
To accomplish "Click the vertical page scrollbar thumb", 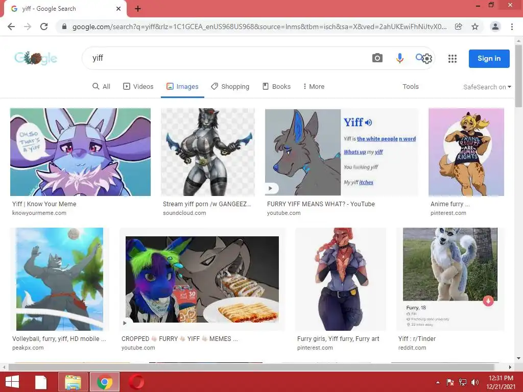I will [x=518, y=76].
